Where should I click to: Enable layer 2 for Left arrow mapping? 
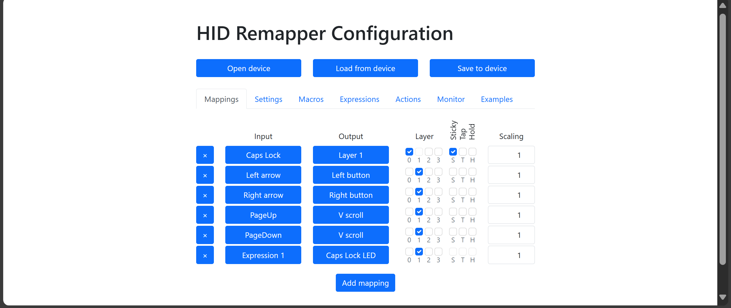429,172
